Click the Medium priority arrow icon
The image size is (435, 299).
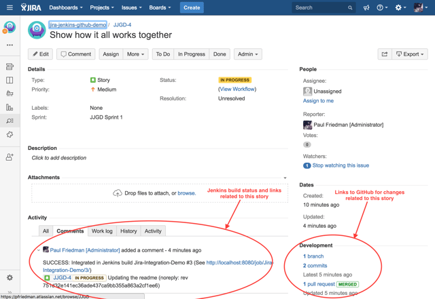point(93,89)
